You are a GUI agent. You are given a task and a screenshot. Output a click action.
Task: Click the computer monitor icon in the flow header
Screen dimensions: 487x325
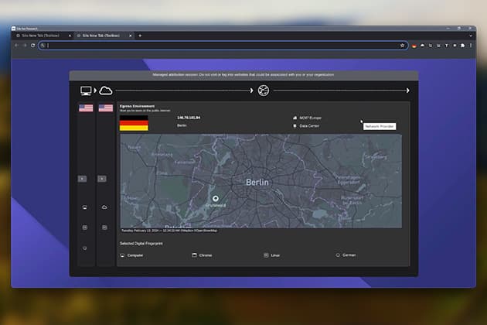[86, 91]
